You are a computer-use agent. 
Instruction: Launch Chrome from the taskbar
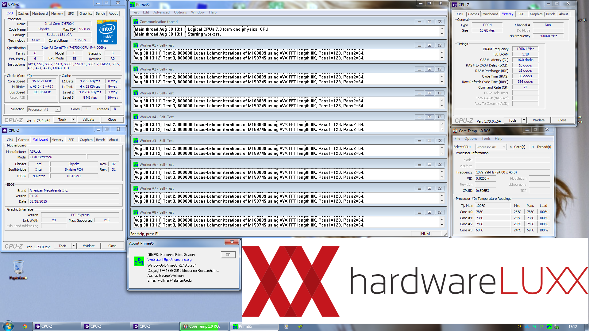click(x=25, y=326)
